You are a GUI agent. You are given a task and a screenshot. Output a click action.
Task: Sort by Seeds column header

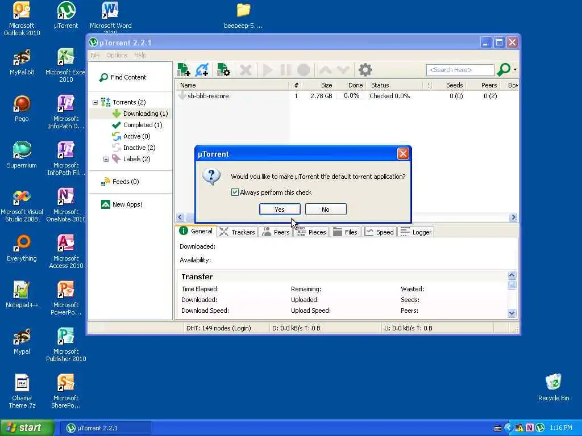coord(450,85)
